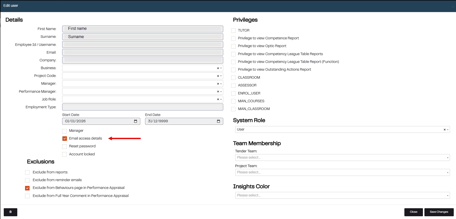Expand the Tender Team dropdown

342,158
